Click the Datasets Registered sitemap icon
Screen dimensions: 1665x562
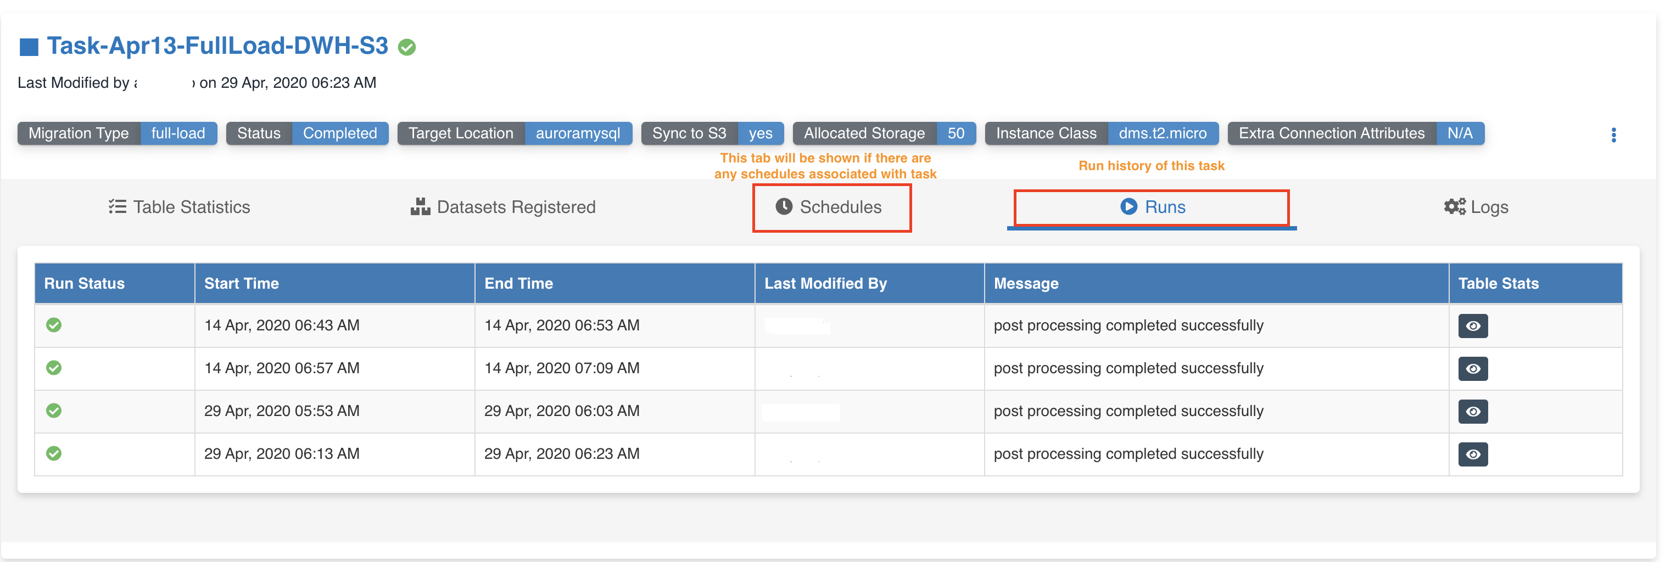click(420, 207)
